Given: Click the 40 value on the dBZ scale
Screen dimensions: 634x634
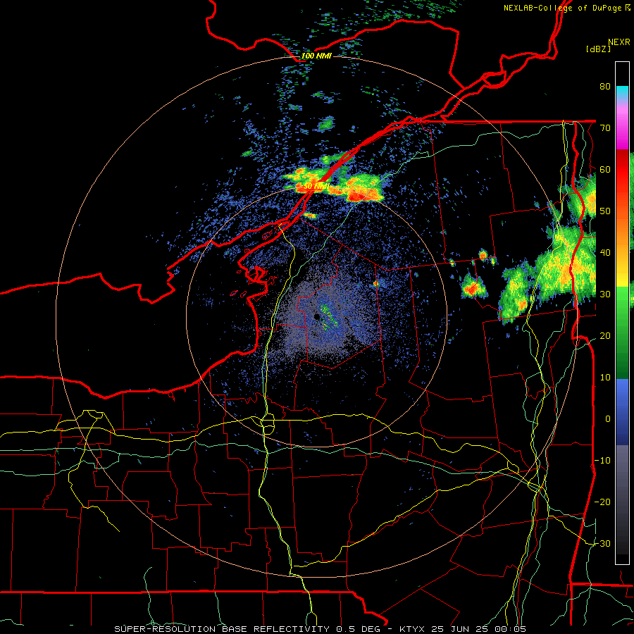Looking at the screenshot, I should pos(605,252).
